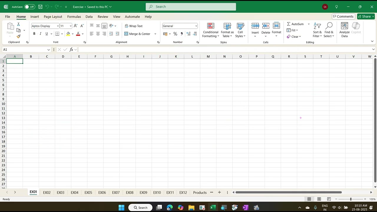Click the Increase Decimal icon
The image size is (377, 212).
click(x=188, y=34)
